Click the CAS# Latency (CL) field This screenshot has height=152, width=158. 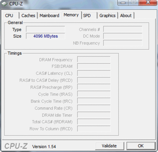94,73
